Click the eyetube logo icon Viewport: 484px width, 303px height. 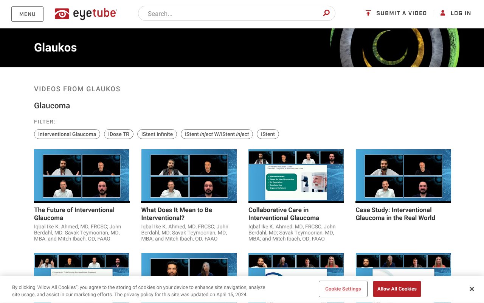click(x=62, y=13)
